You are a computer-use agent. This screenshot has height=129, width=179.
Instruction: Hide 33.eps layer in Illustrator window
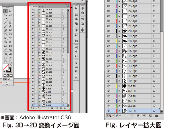click(x=33, y=13)
